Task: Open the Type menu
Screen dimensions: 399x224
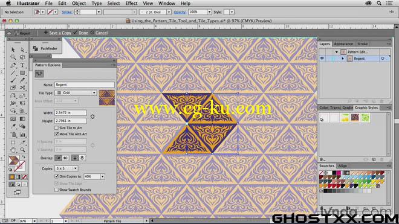Action: (97, 3)
